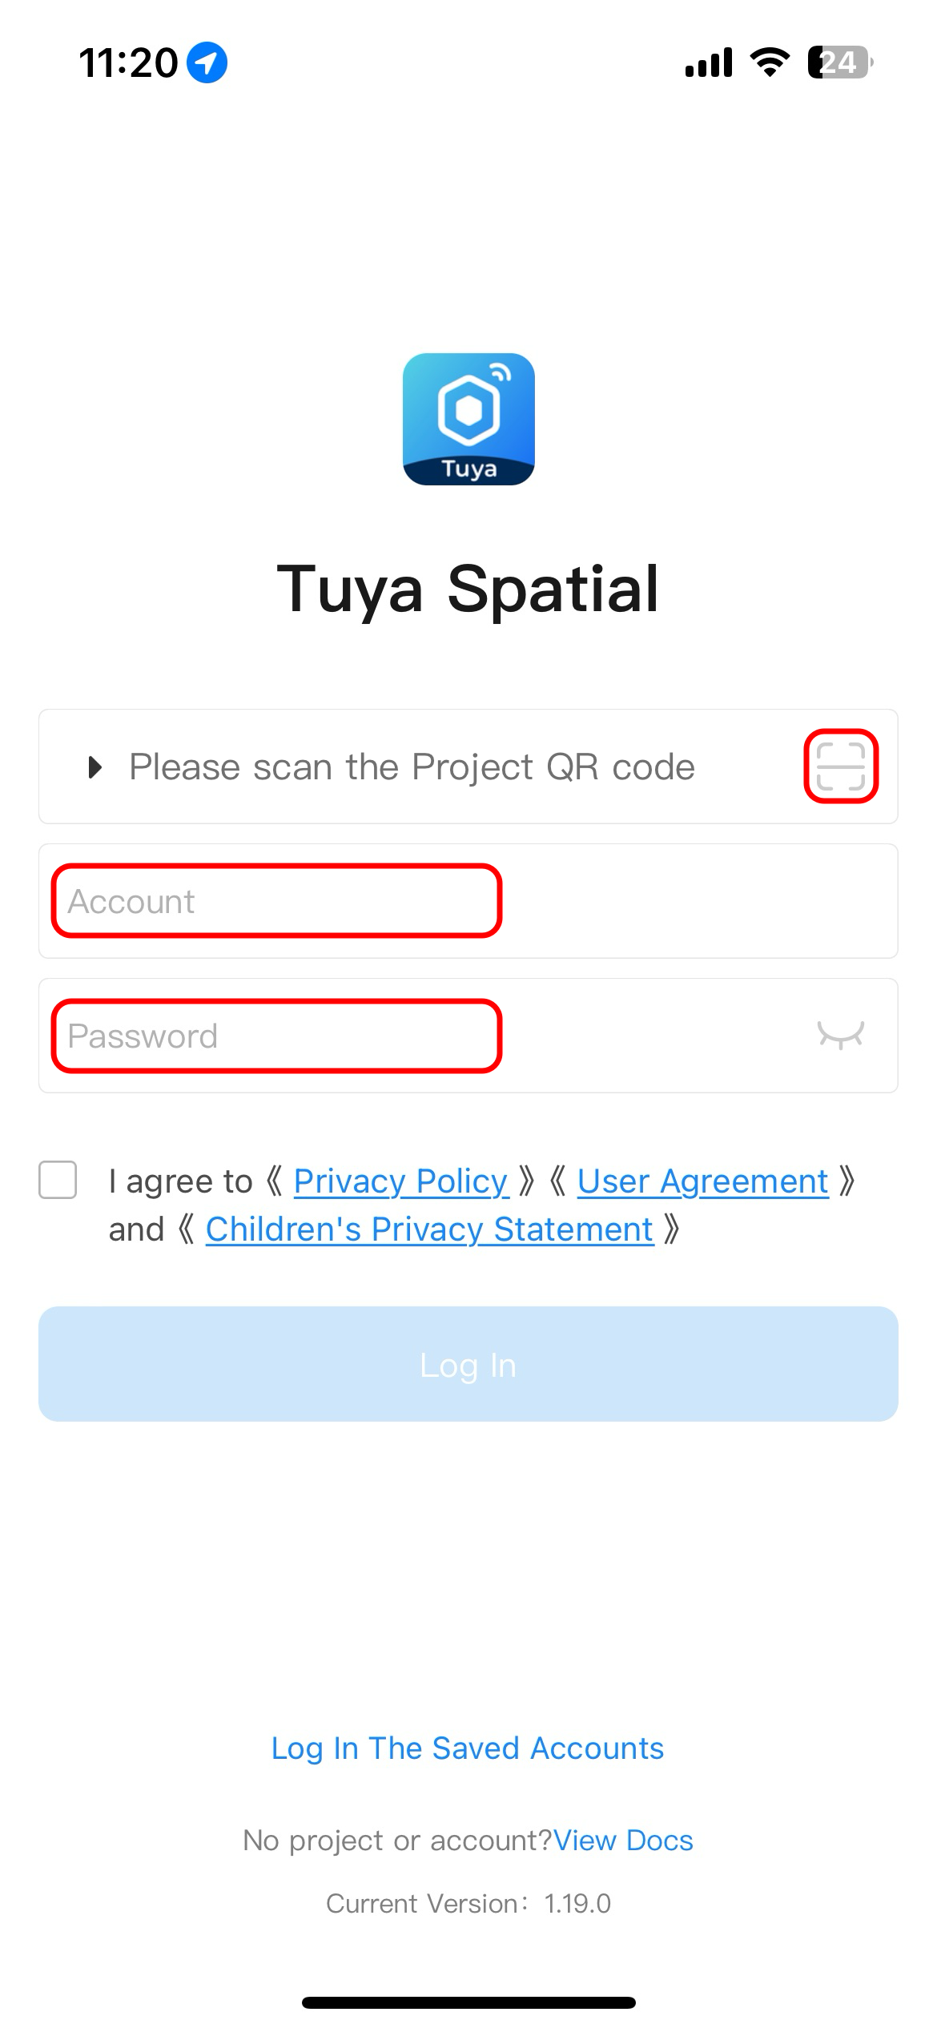This screenshot has width=937, height=2028.
Task: Expand the project QR code triangle
Action: click(95, 767)
